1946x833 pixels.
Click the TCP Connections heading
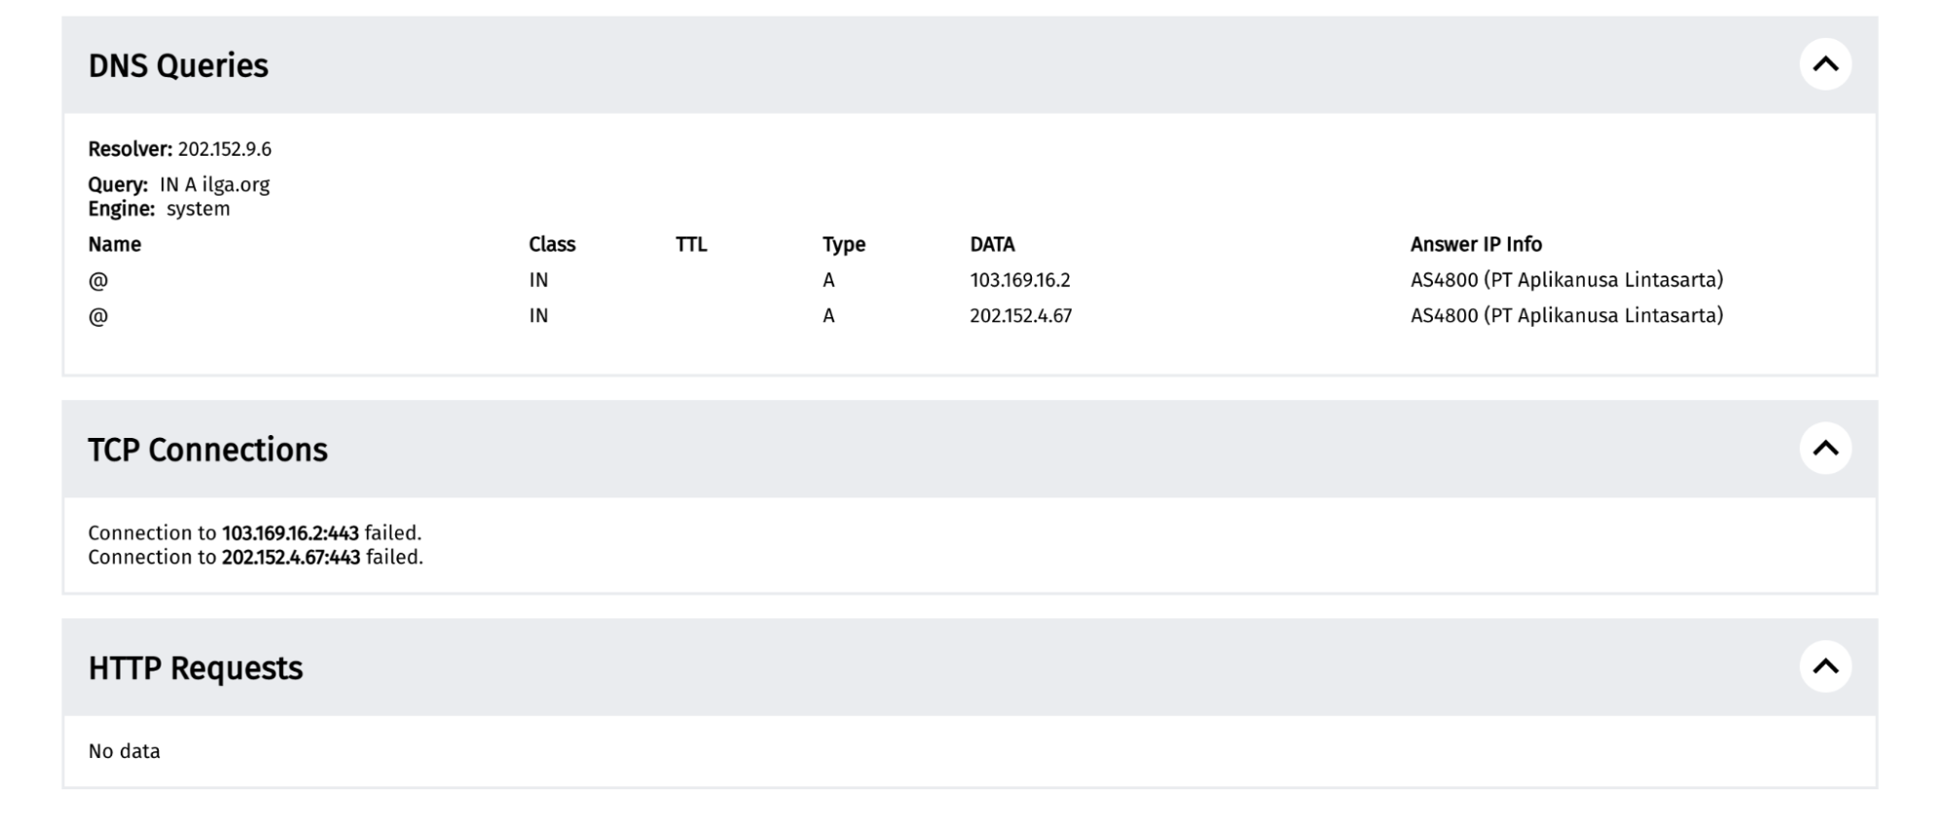point(207,450)
